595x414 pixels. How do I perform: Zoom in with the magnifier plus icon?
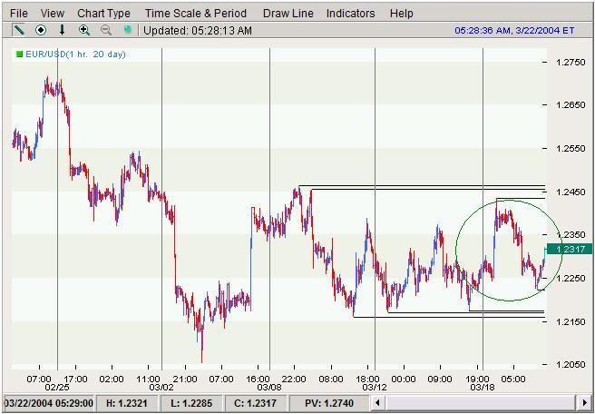pyautogui.click(x=84, y=30)
